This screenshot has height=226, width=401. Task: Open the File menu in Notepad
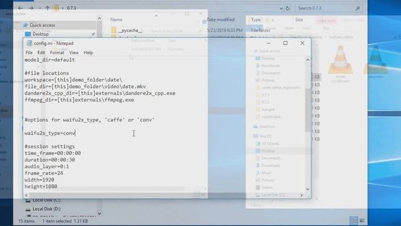click(x=29, y=53)
